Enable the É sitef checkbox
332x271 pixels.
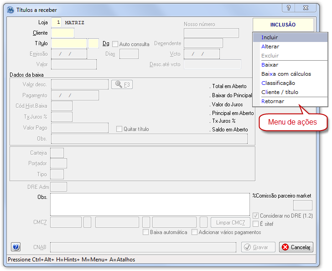255,224
